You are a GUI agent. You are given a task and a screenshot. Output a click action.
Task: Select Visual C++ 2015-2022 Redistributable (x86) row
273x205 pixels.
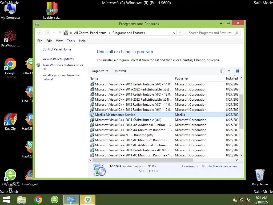click(164, 89)
